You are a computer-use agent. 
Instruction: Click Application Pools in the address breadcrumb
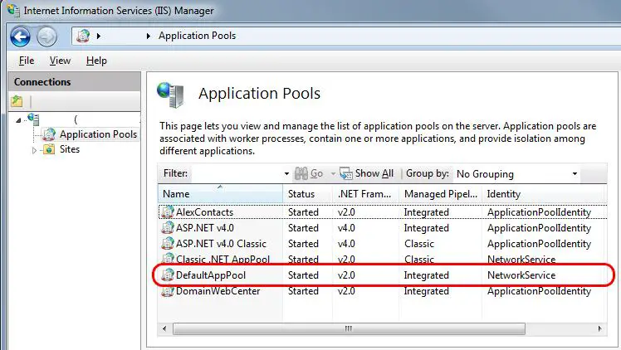[198, 36]
